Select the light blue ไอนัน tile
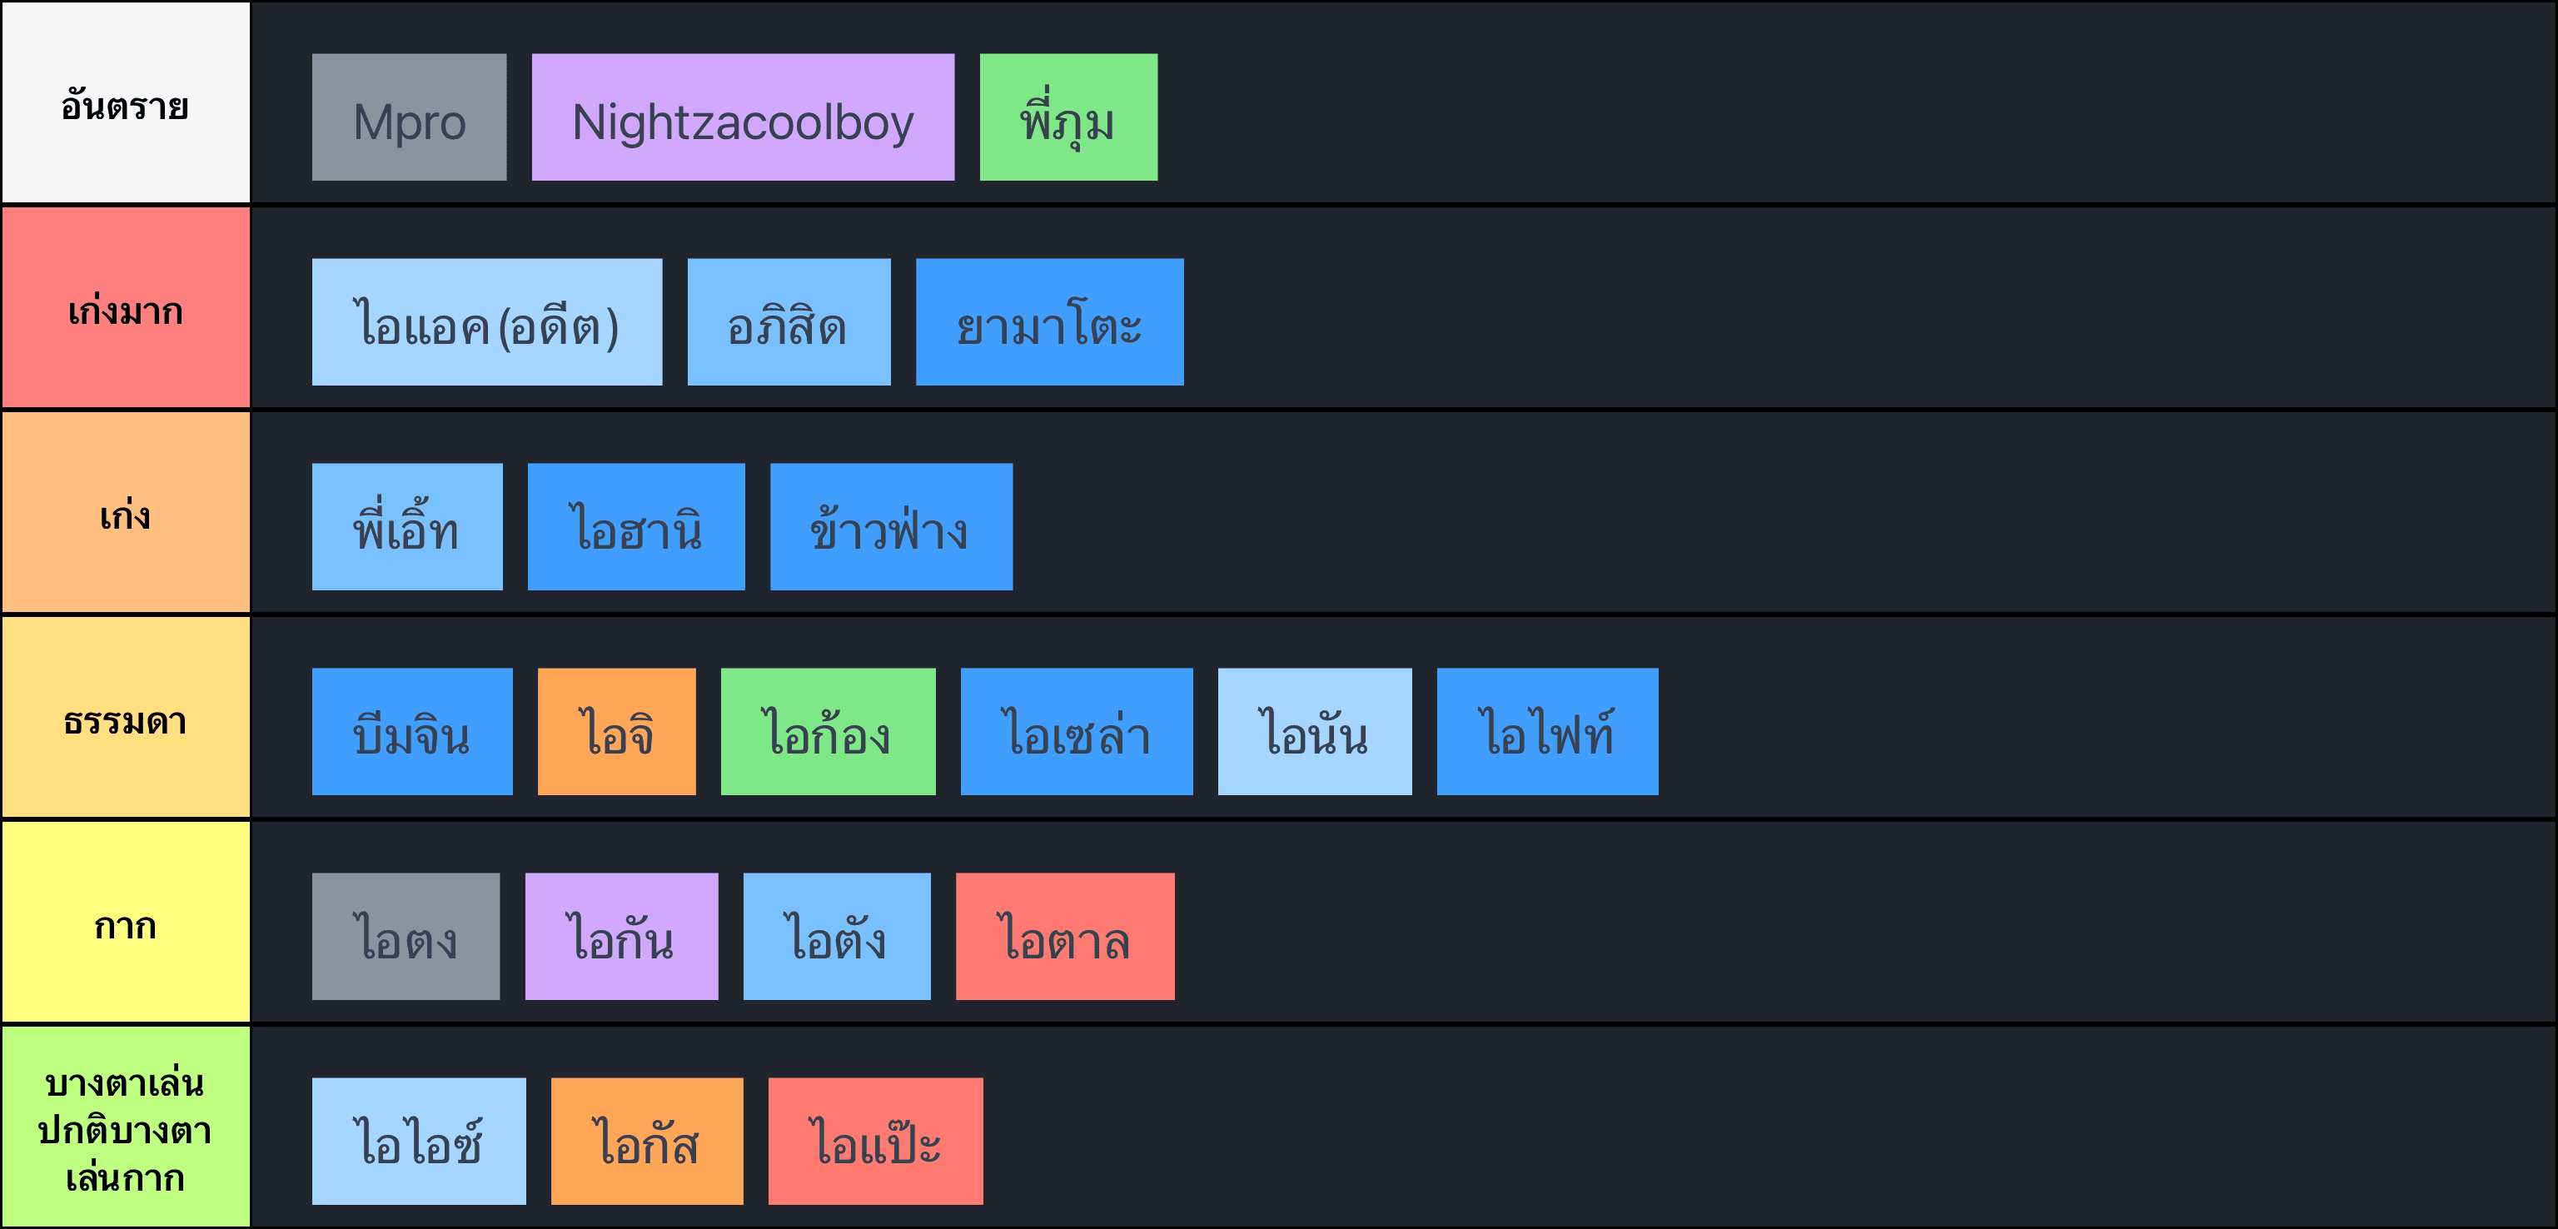This screenshot has height=1229, width=2558. (1315, 732)
